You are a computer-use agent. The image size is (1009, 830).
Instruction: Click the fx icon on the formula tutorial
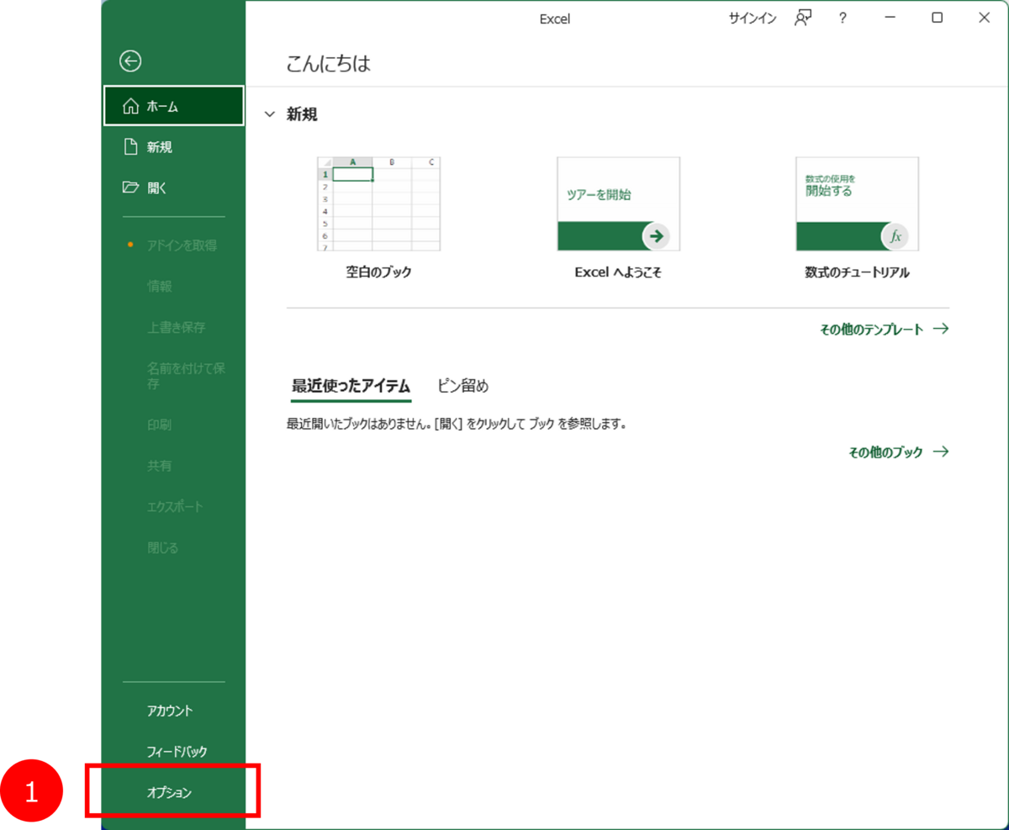click(x=895, y=236)
